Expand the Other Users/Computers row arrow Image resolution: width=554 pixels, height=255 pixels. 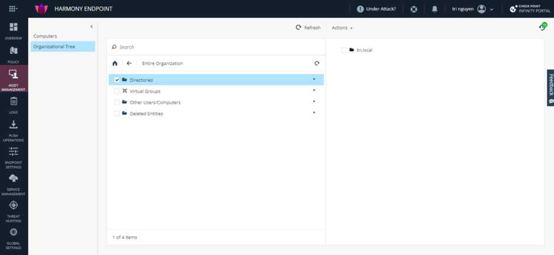314,102
